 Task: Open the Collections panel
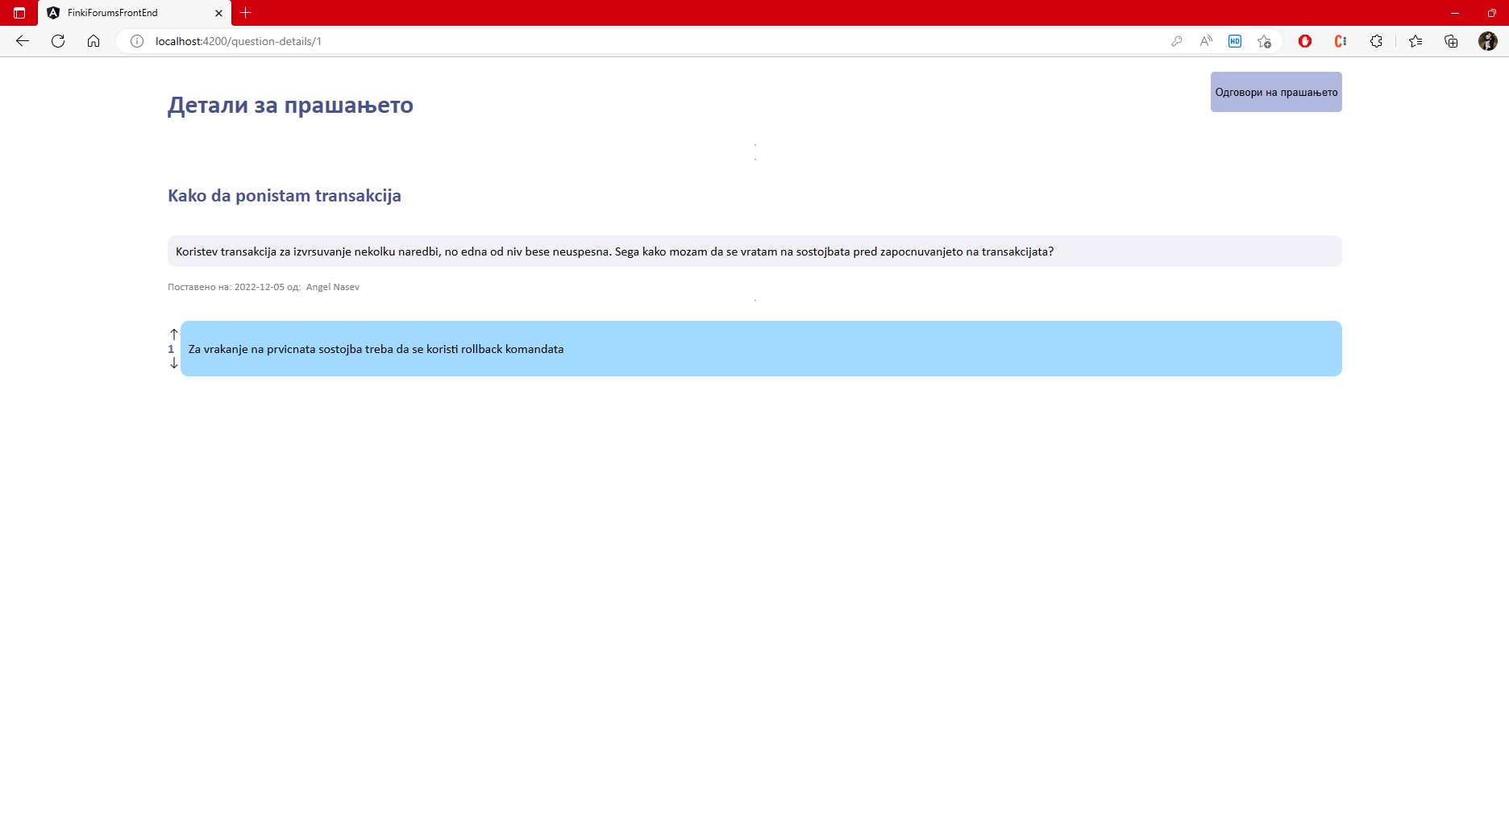tap(1450, 41)
